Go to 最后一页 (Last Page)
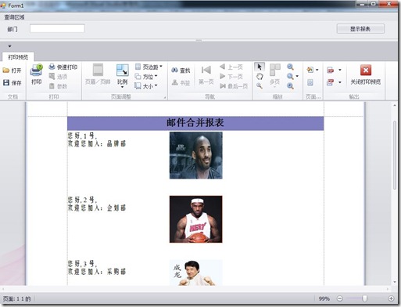 pos(234,86)
